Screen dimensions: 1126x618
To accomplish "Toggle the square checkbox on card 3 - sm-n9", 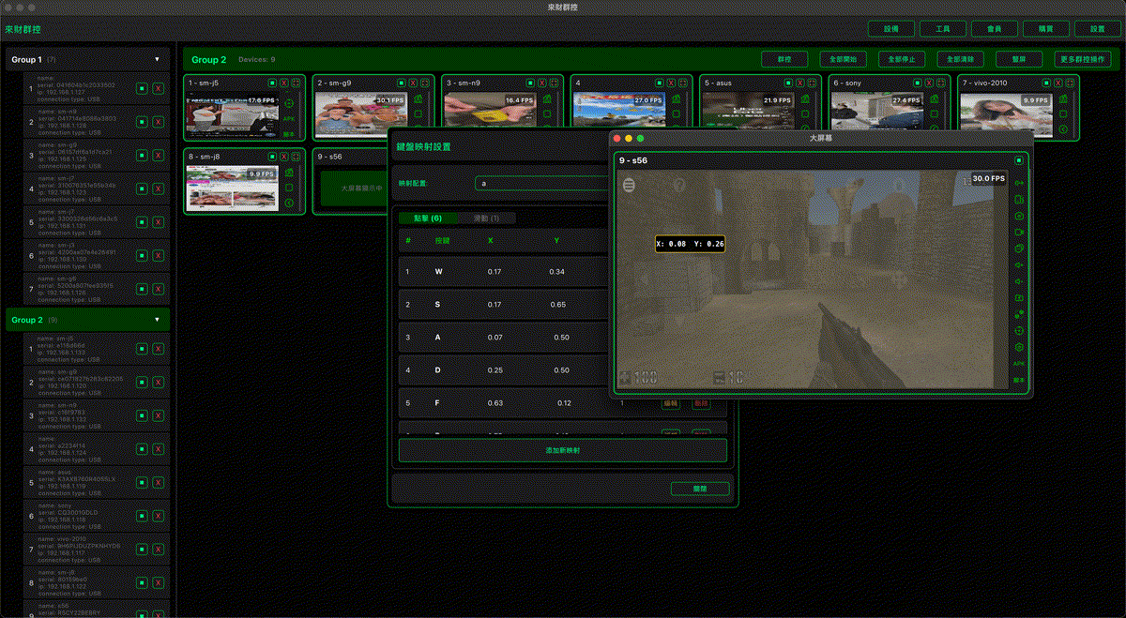I will pos(546,113).
